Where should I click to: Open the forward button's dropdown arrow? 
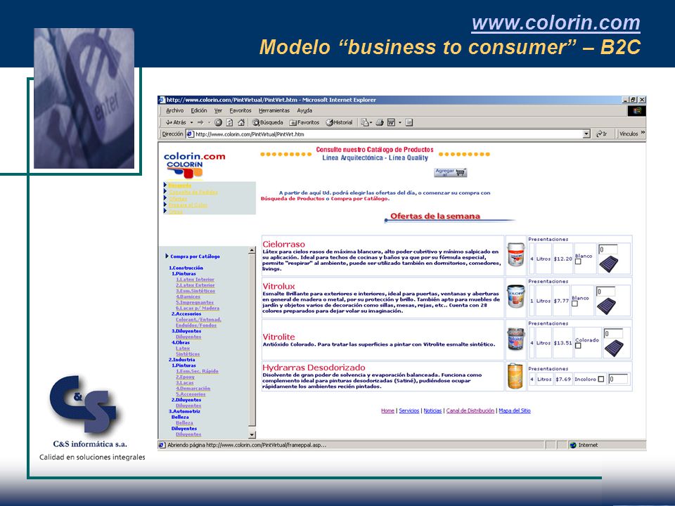coord(210,122)
